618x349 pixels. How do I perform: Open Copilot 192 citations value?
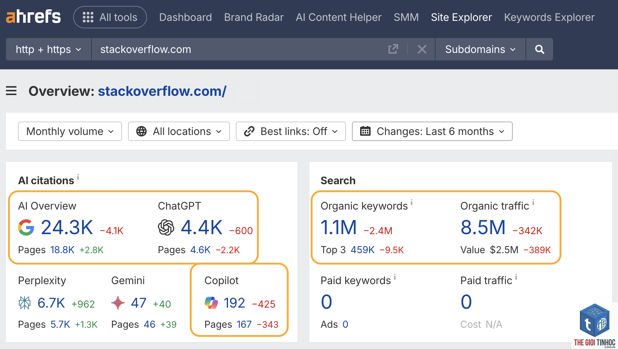234,303
